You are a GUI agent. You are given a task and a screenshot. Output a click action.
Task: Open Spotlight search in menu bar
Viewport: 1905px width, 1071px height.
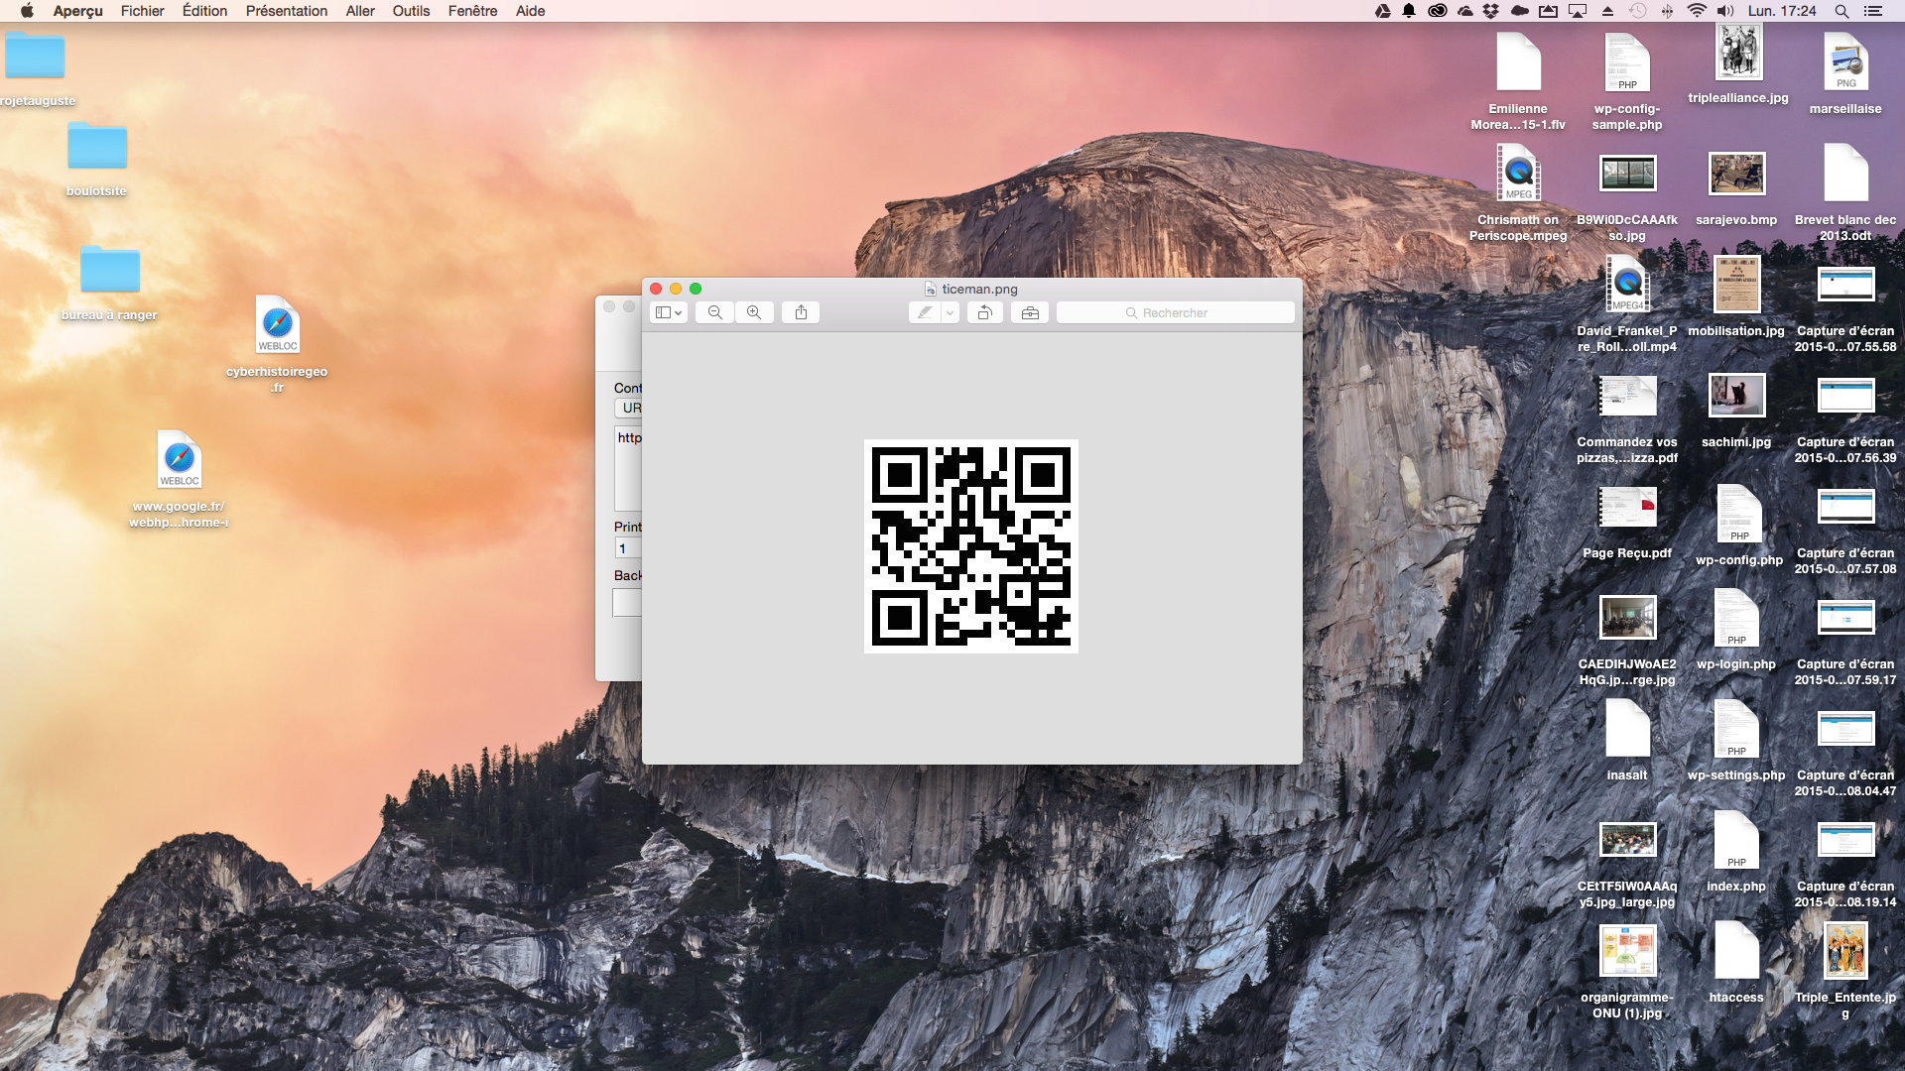(1841, 11)
